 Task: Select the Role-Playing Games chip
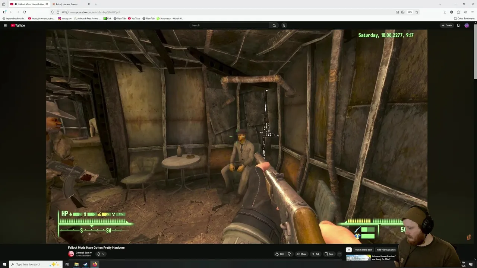pos(386,250)
